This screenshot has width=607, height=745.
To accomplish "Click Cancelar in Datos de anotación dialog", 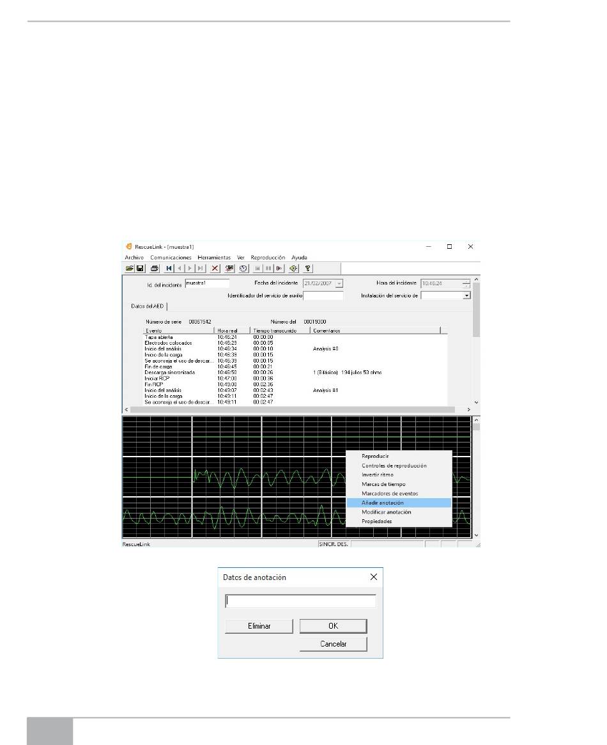I will [x=333, y=644].
